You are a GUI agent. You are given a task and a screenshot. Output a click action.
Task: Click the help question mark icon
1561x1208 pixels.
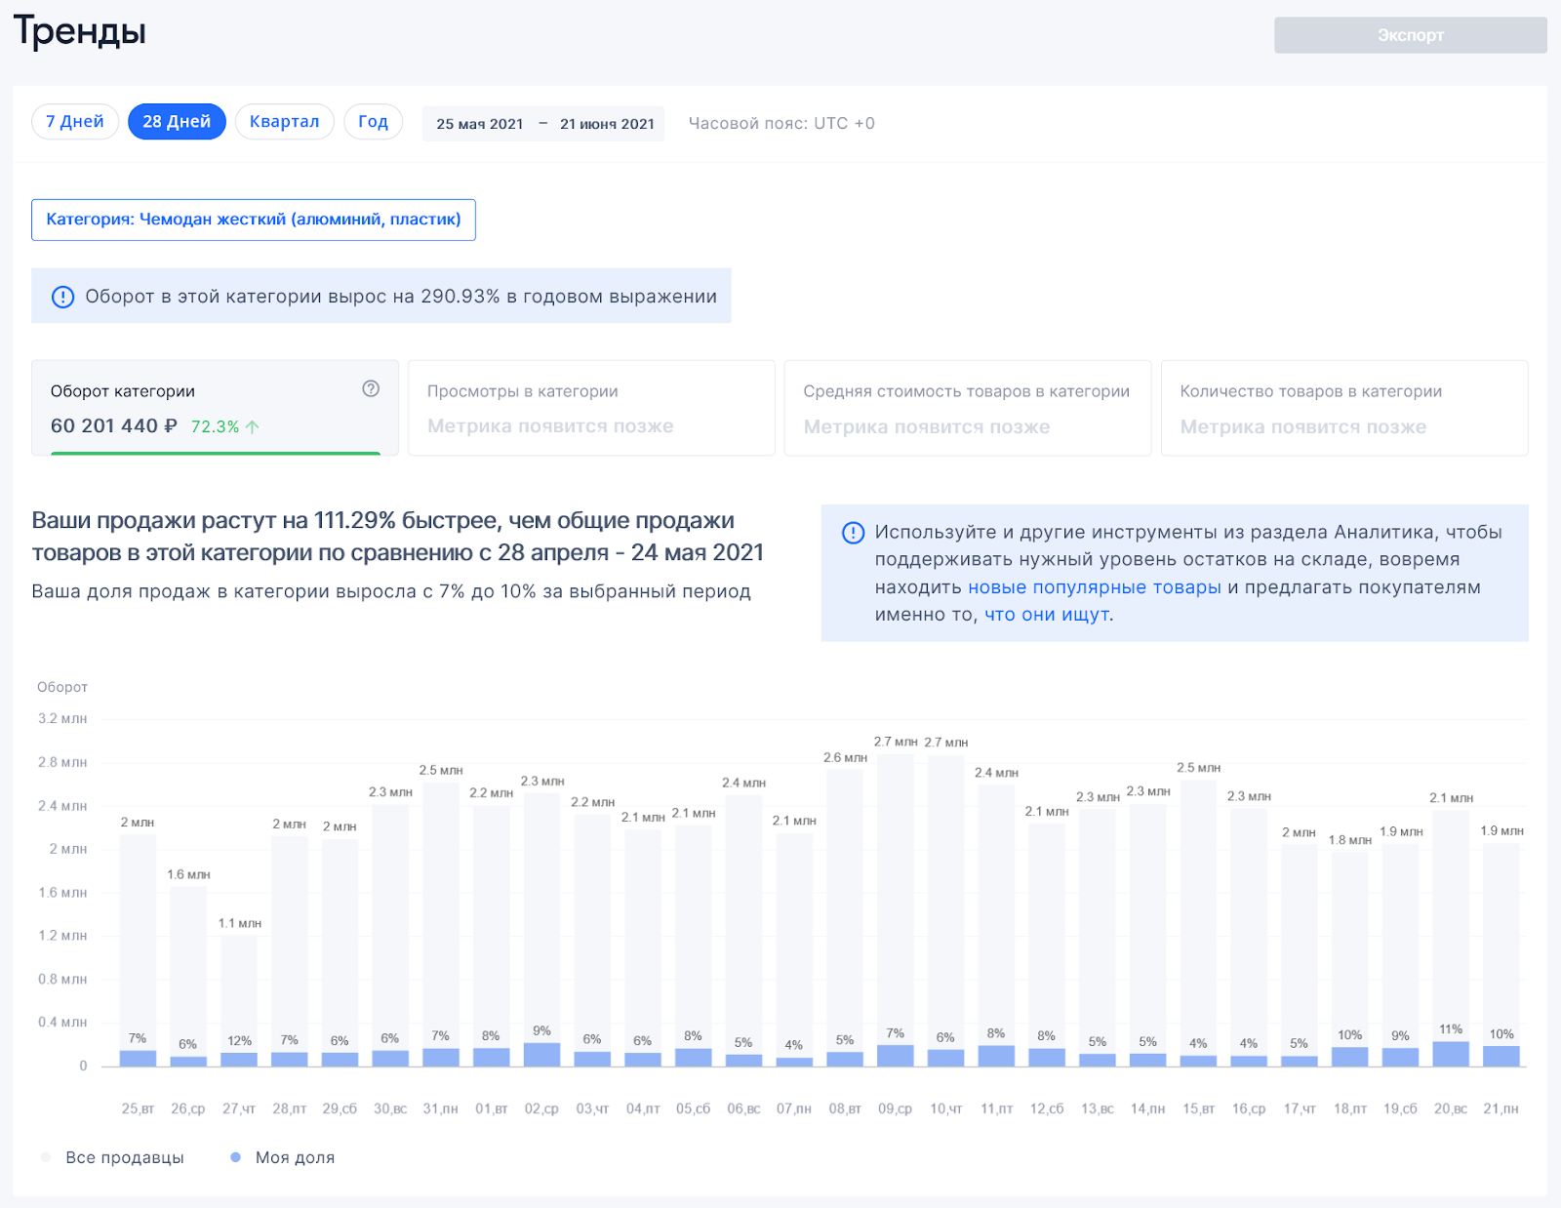(x=371, y=388)
